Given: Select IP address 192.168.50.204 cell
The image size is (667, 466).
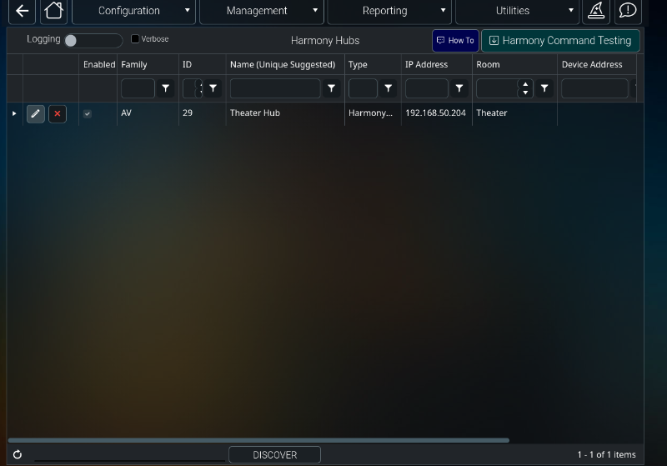Looking at the screenshot, I should 436,113.
